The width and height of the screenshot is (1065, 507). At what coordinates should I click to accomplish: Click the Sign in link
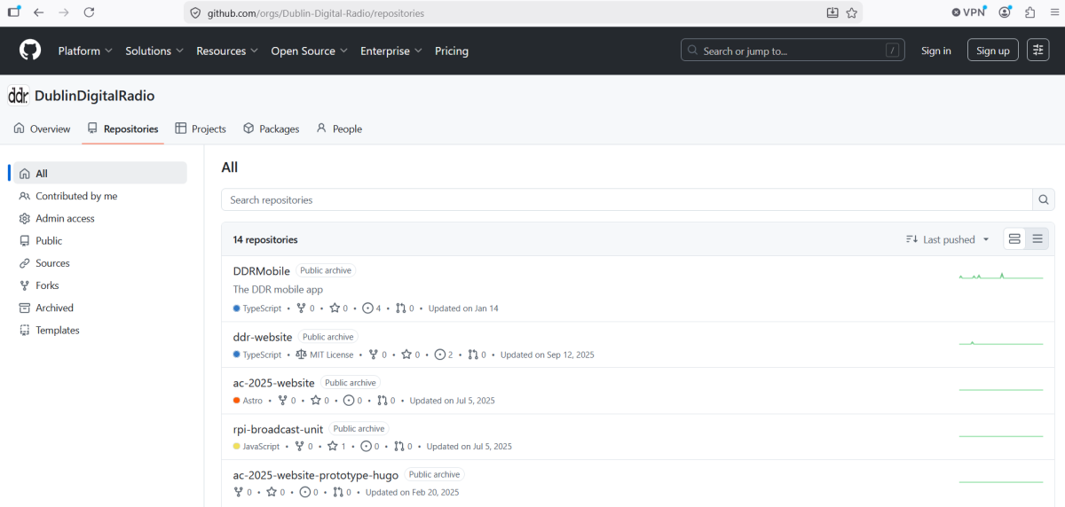point(935,51)
